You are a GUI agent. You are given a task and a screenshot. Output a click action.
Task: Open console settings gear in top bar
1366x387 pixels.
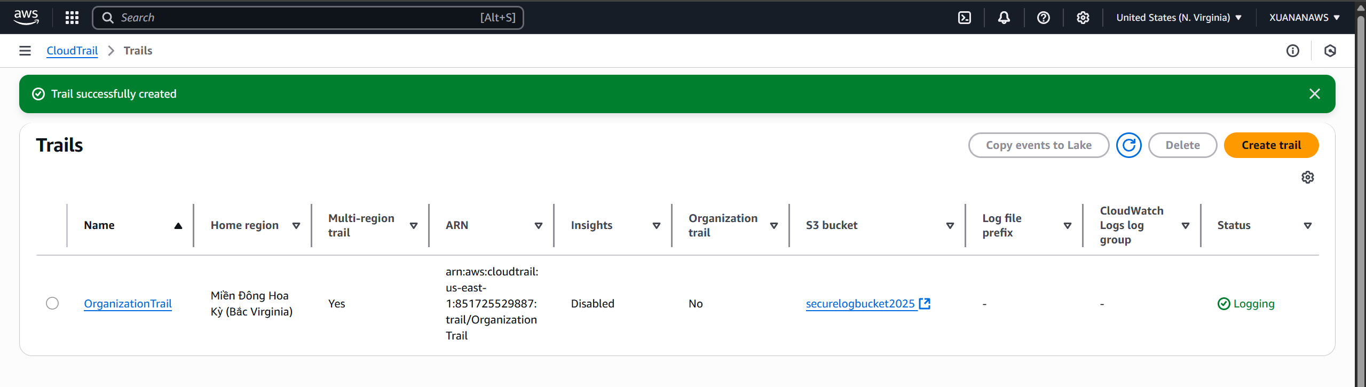(1083, 18)
